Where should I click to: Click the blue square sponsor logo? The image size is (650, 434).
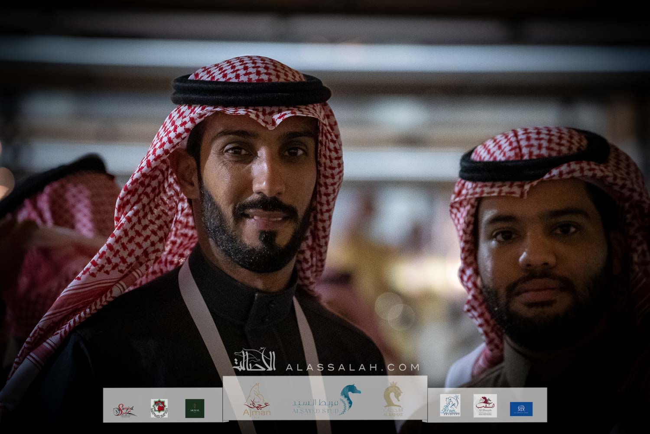[521, 408]
